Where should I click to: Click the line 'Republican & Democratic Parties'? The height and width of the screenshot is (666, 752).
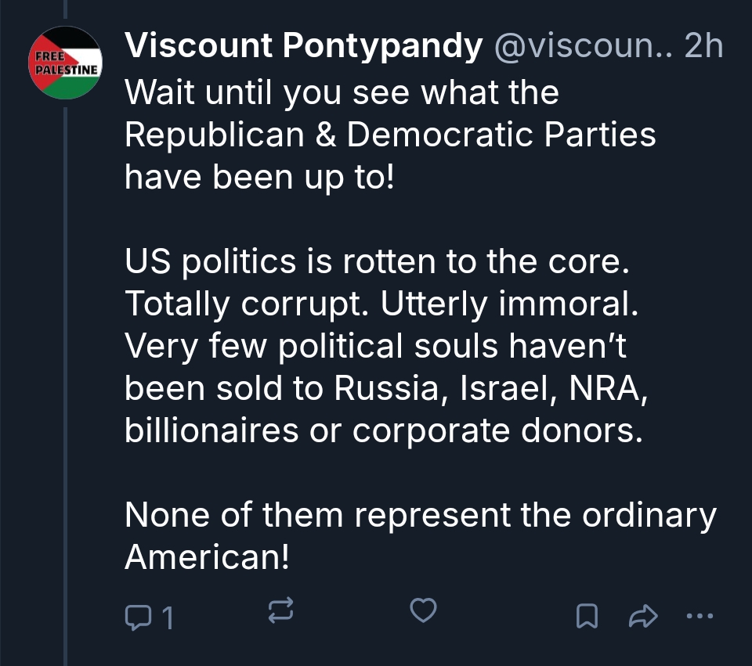click(390, 135)
